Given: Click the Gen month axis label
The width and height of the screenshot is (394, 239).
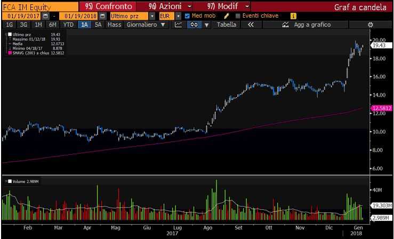Looking at the screenshot, I should [x=358, y=228].
